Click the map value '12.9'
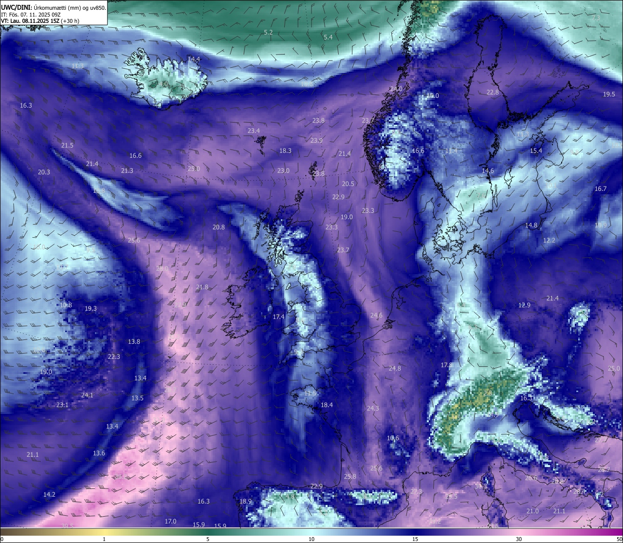 click(524, 305)
